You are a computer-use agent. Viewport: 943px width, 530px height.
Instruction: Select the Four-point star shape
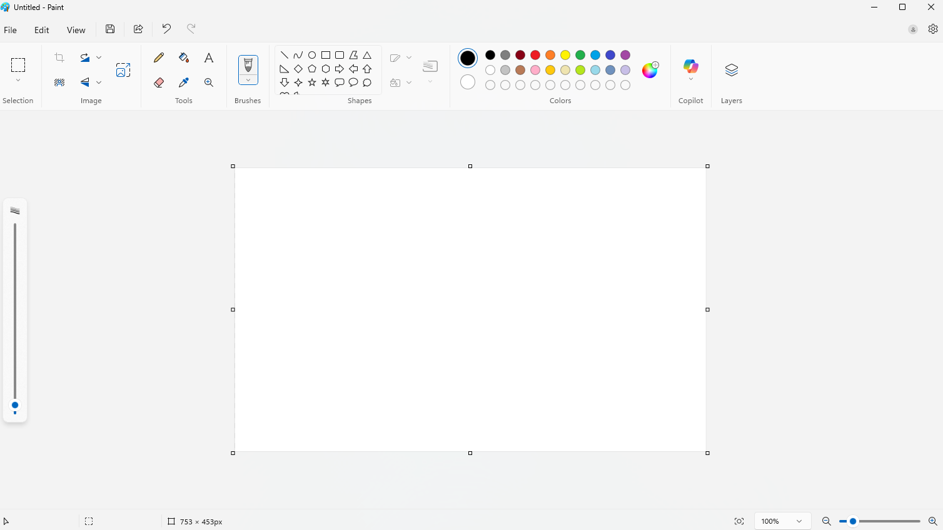298,82
